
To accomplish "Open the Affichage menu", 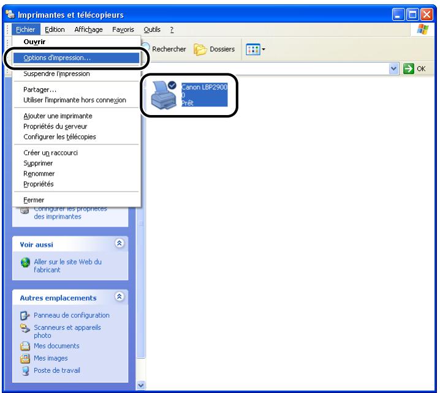I will (88, 29).
